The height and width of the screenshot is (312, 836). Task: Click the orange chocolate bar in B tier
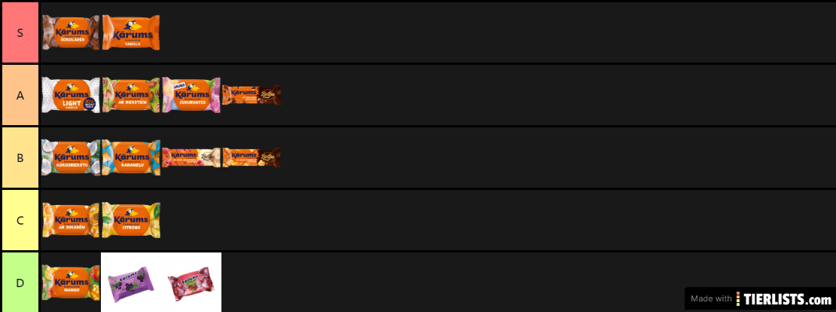252,158
